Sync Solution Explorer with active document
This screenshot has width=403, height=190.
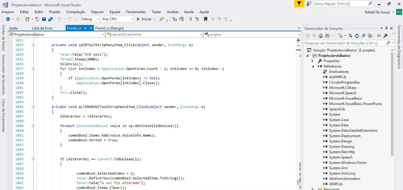click(350, 36)
